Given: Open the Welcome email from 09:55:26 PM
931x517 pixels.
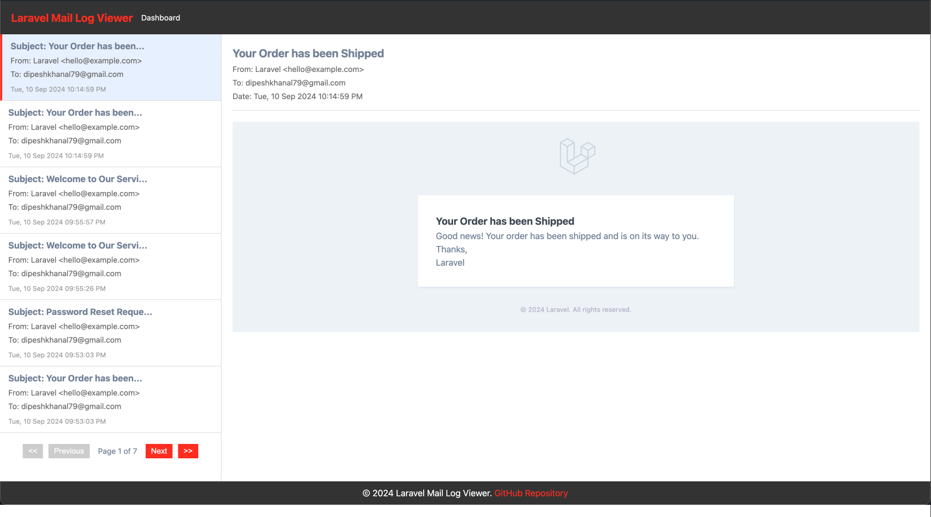Looking at the screenshot, I should point(111,267).
